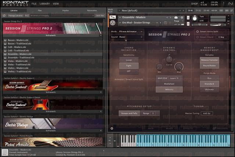This screenshot has height=157, width=235.
Task: Show instrument info with the i icon
Action: [x=182, y=18]
